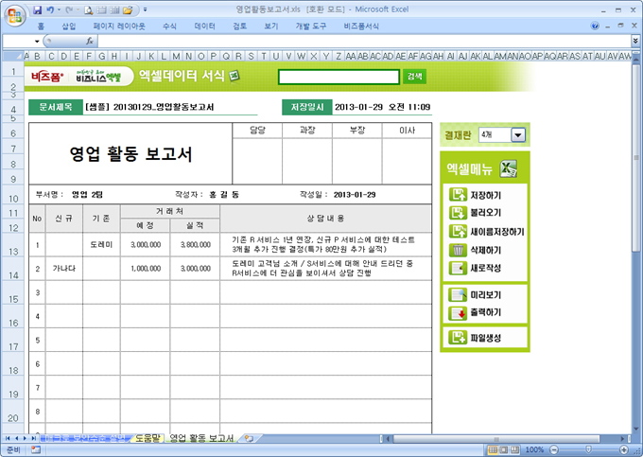The height and width of the screenshot is (457, 643).
Task: Click the 비즈폼 logo in the banner
Action: [46, 77]
